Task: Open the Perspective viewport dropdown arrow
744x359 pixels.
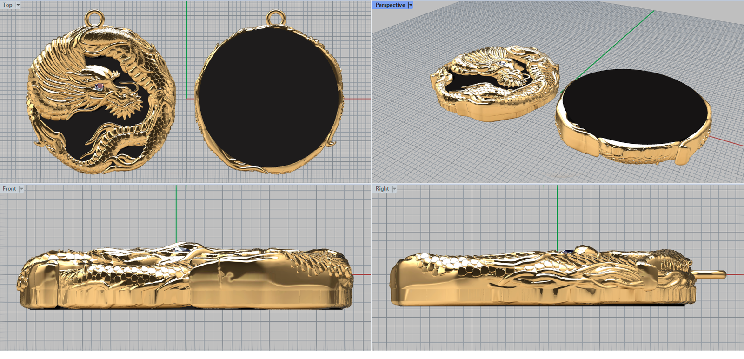Action: click(x=410, y=5)
